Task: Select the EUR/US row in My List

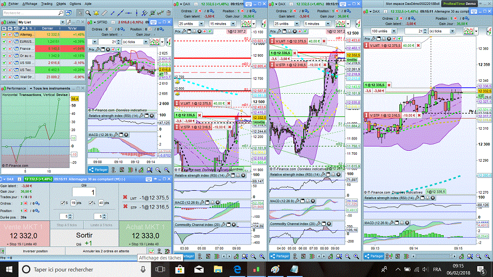Action: click(43, 41)
